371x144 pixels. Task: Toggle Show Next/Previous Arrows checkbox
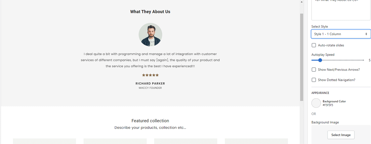coord(314,70)
